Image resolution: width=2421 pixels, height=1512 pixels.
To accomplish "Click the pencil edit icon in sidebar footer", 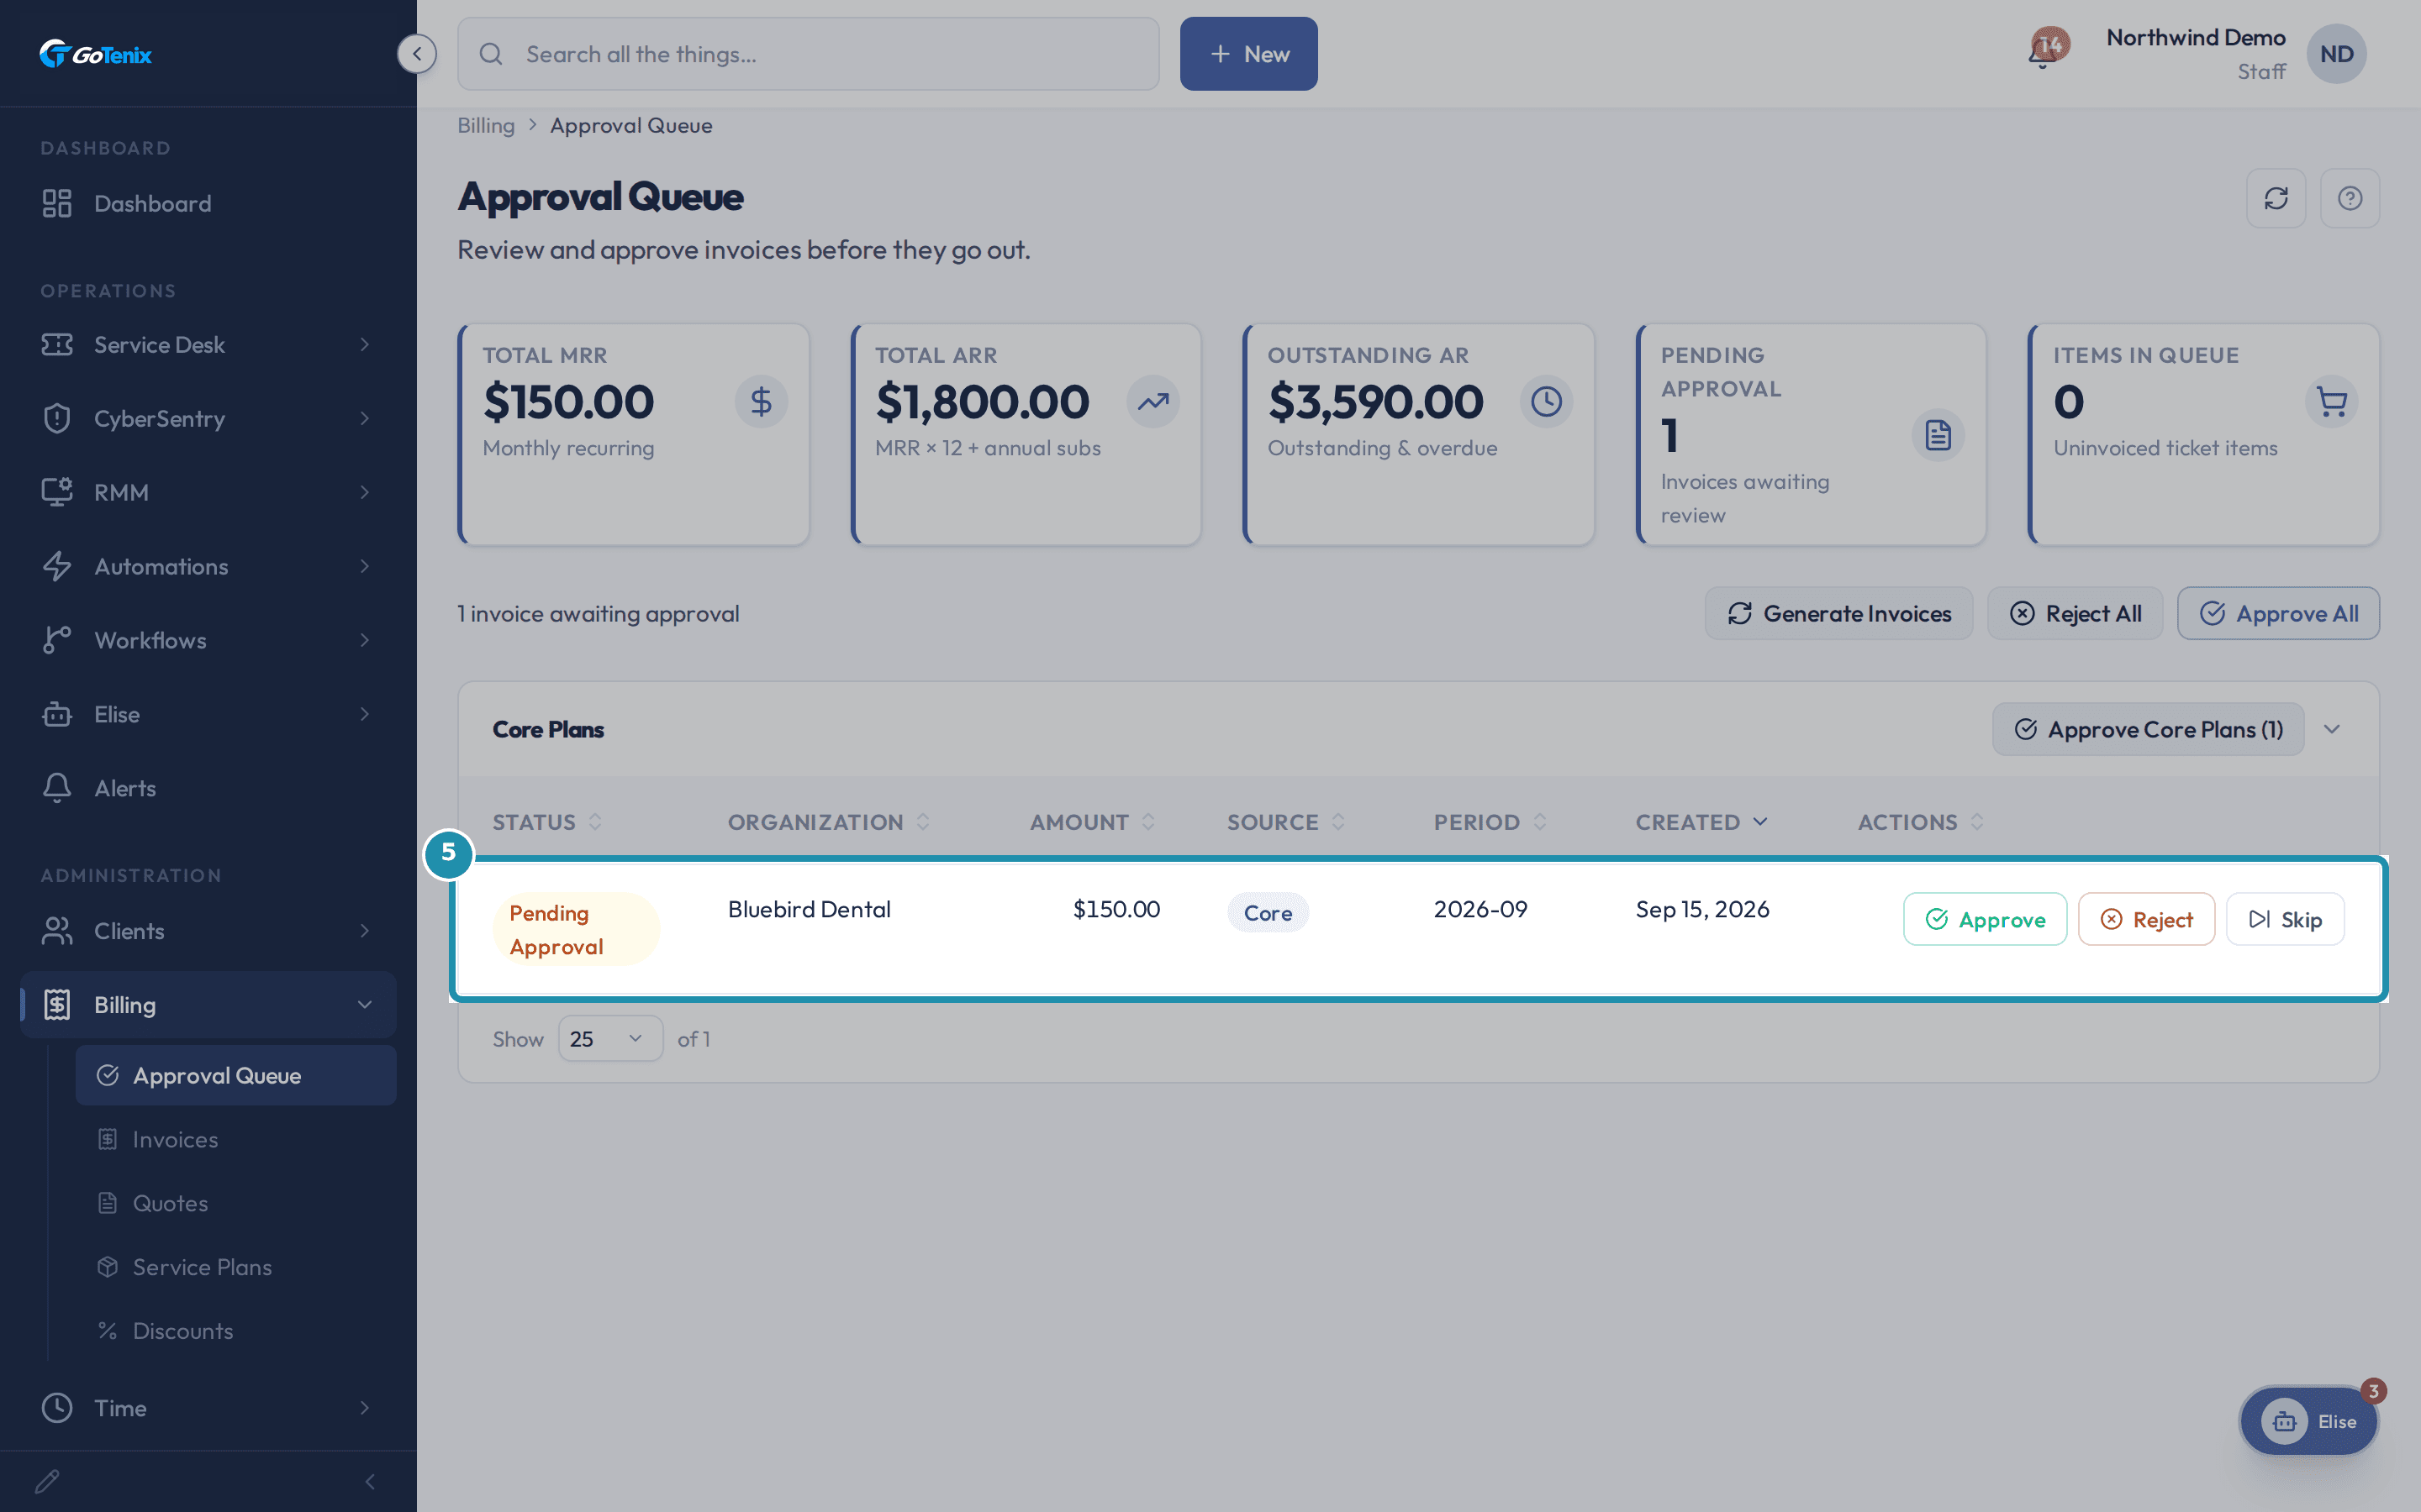I will (47, 1481).
